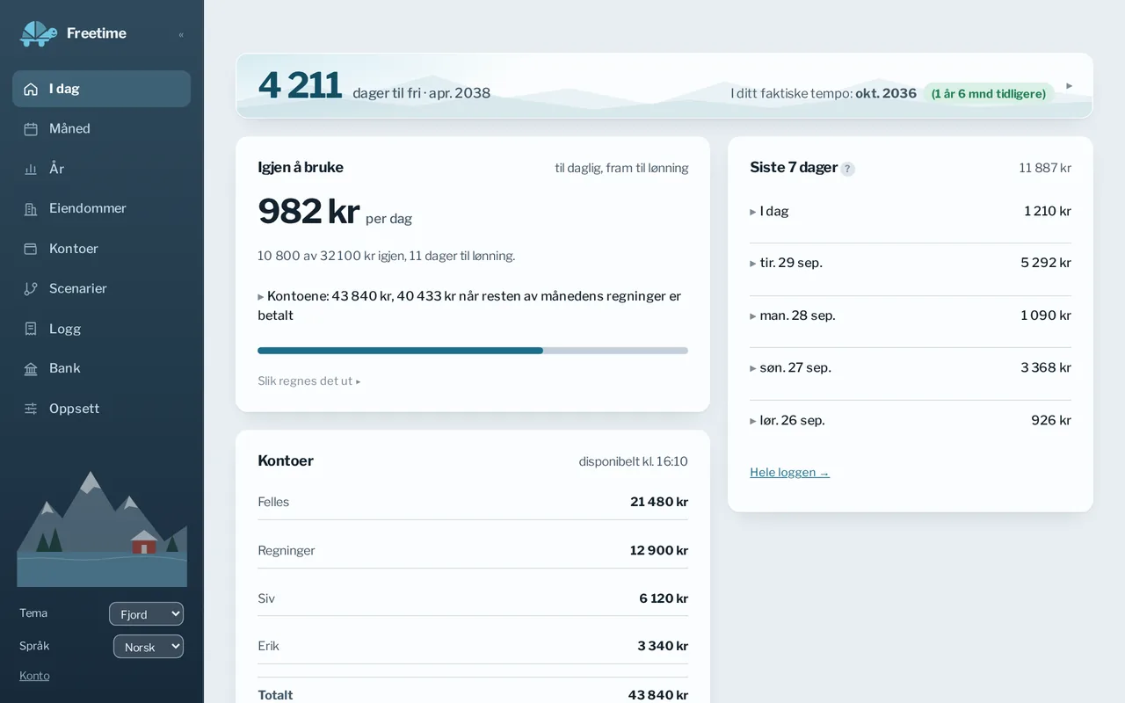Open Bank via its bank icon
1125x703 pixels.
[31, 369]
